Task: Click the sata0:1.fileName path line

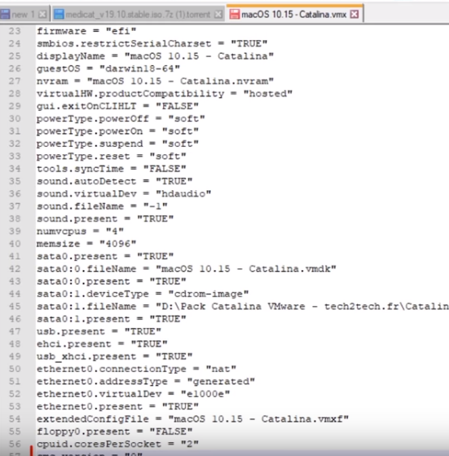Action: 243,306
